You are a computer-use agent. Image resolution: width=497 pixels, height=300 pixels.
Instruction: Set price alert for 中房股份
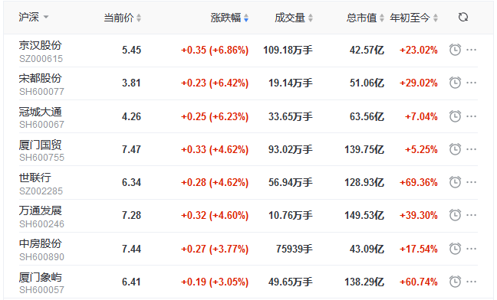455,249
